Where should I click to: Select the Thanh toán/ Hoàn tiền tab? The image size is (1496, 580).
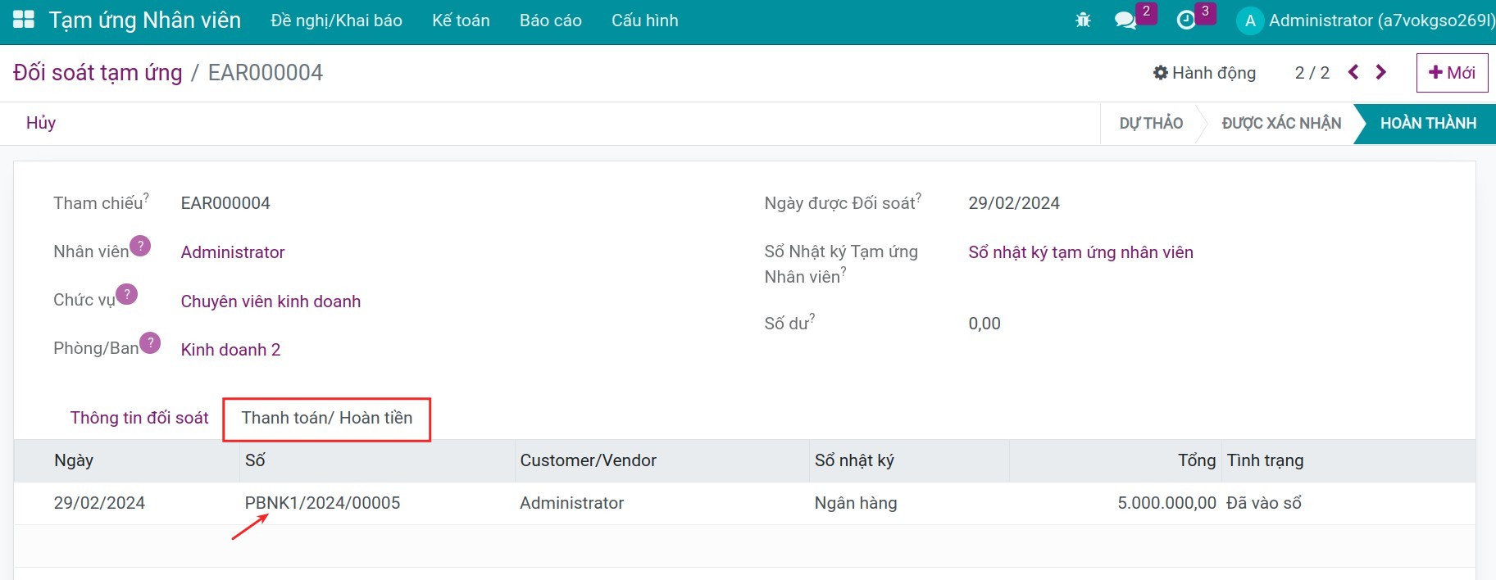[327, 418]
